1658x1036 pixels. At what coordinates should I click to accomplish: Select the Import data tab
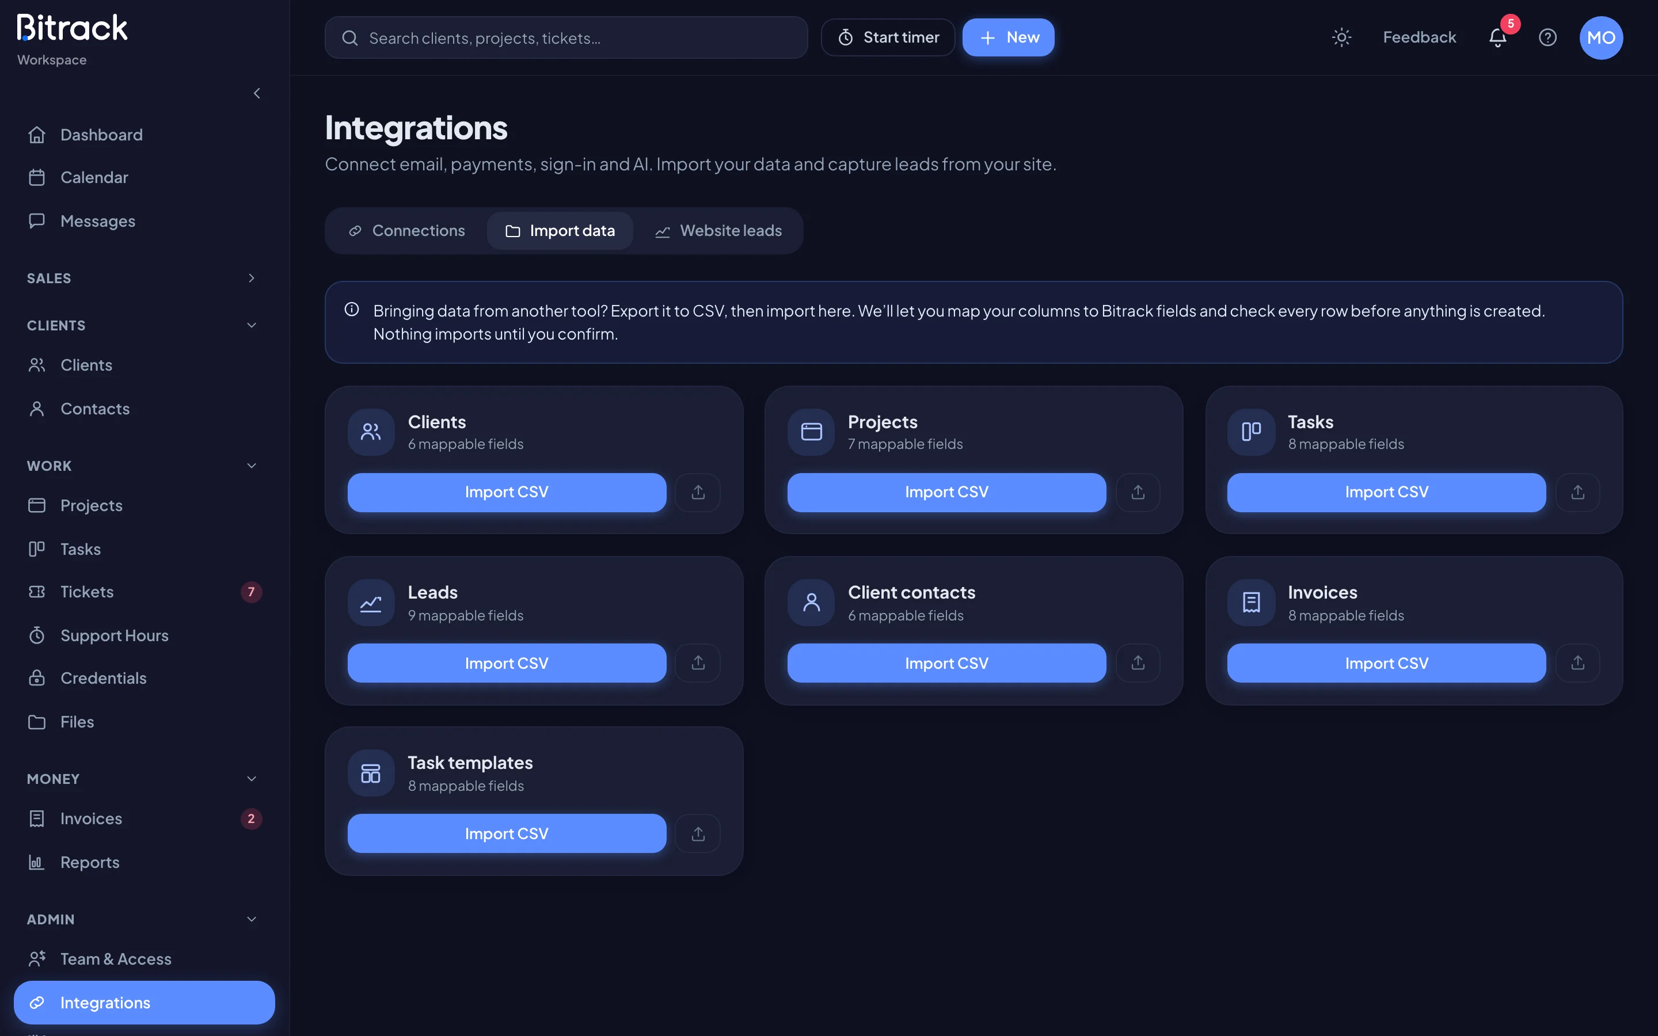tap(560, 231)
